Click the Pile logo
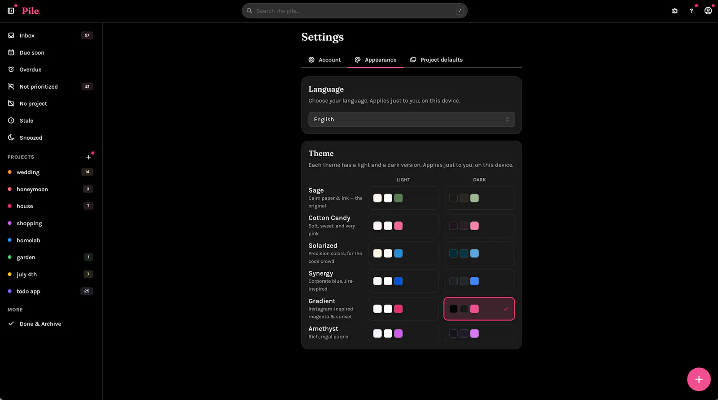The height and width of the screenshot is (400, 718). click(x=31, y=11)
